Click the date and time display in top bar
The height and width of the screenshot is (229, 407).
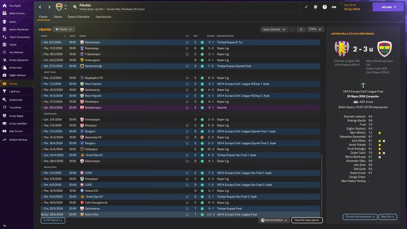(352, 7)
